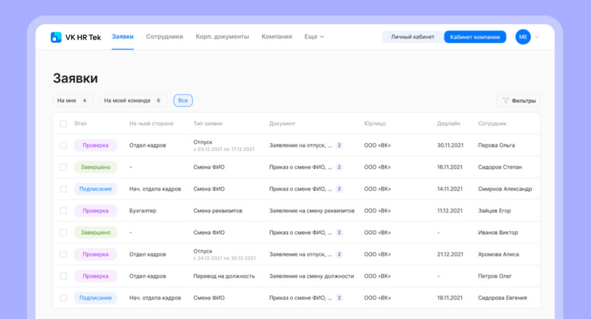Open account menu chevron beside ME avatar
The image size is (591, 319).
pos(537,37)
